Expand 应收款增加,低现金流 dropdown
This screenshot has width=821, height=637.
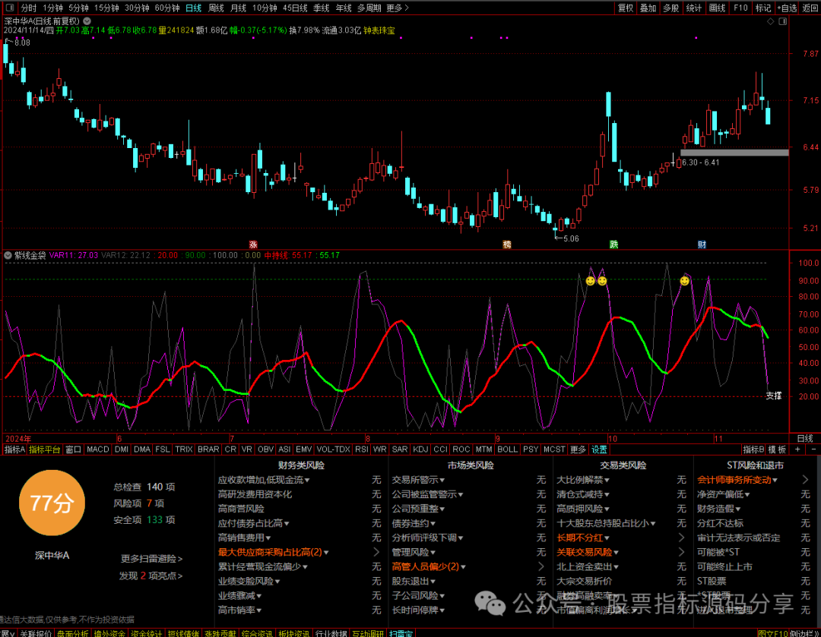point(307,480)
